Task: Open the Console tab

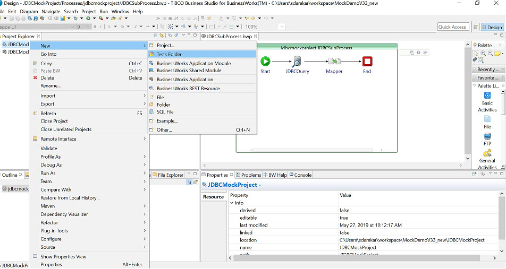Action: pyautogui.click(x=302, y=175)
